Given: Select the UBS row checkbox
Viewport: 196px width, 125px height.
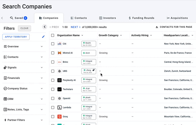Looking at the screenshot, I should pyautogui.click(x=53, y=71).
